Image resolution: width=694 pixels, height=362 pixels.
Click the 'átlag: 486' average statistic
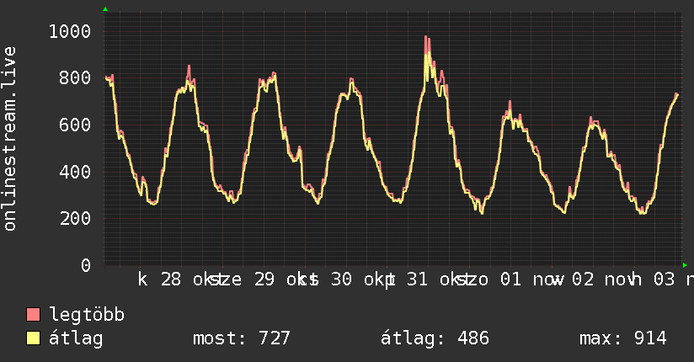coord(435,338)
